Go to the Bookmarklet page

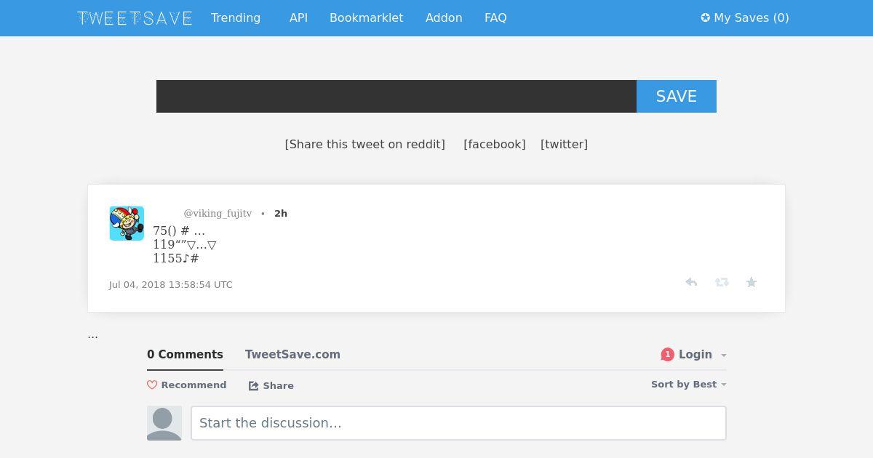[366, 18]
